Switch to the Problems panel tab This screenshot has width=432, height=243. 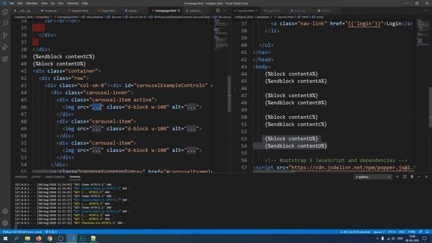tap(21, 177)
